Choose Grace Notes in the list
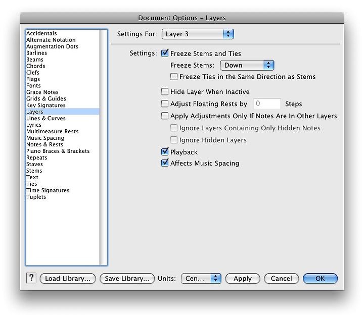The image size is (364, 318). 63,92
